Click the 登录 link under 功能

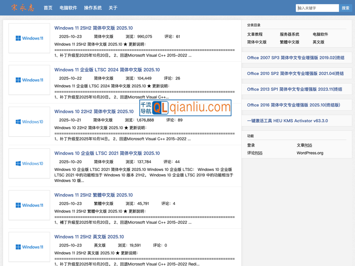251,145
